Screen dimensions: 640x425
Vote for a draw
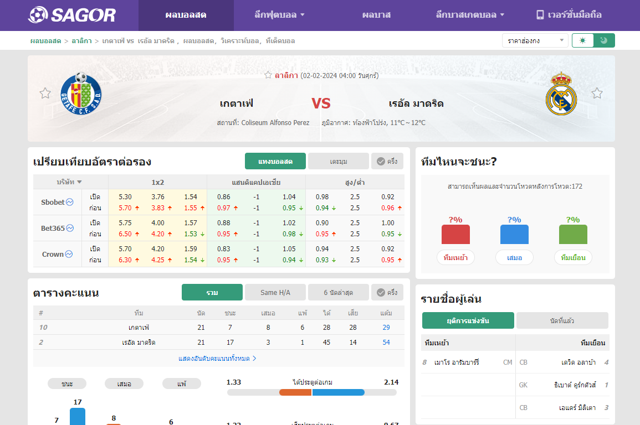coord(514,257)
